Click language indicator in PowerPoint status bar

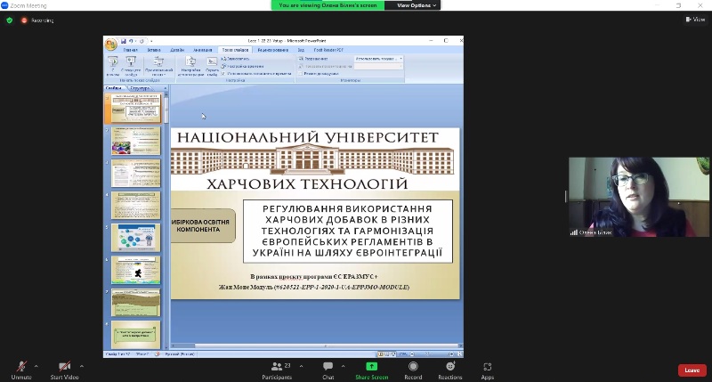180,354
